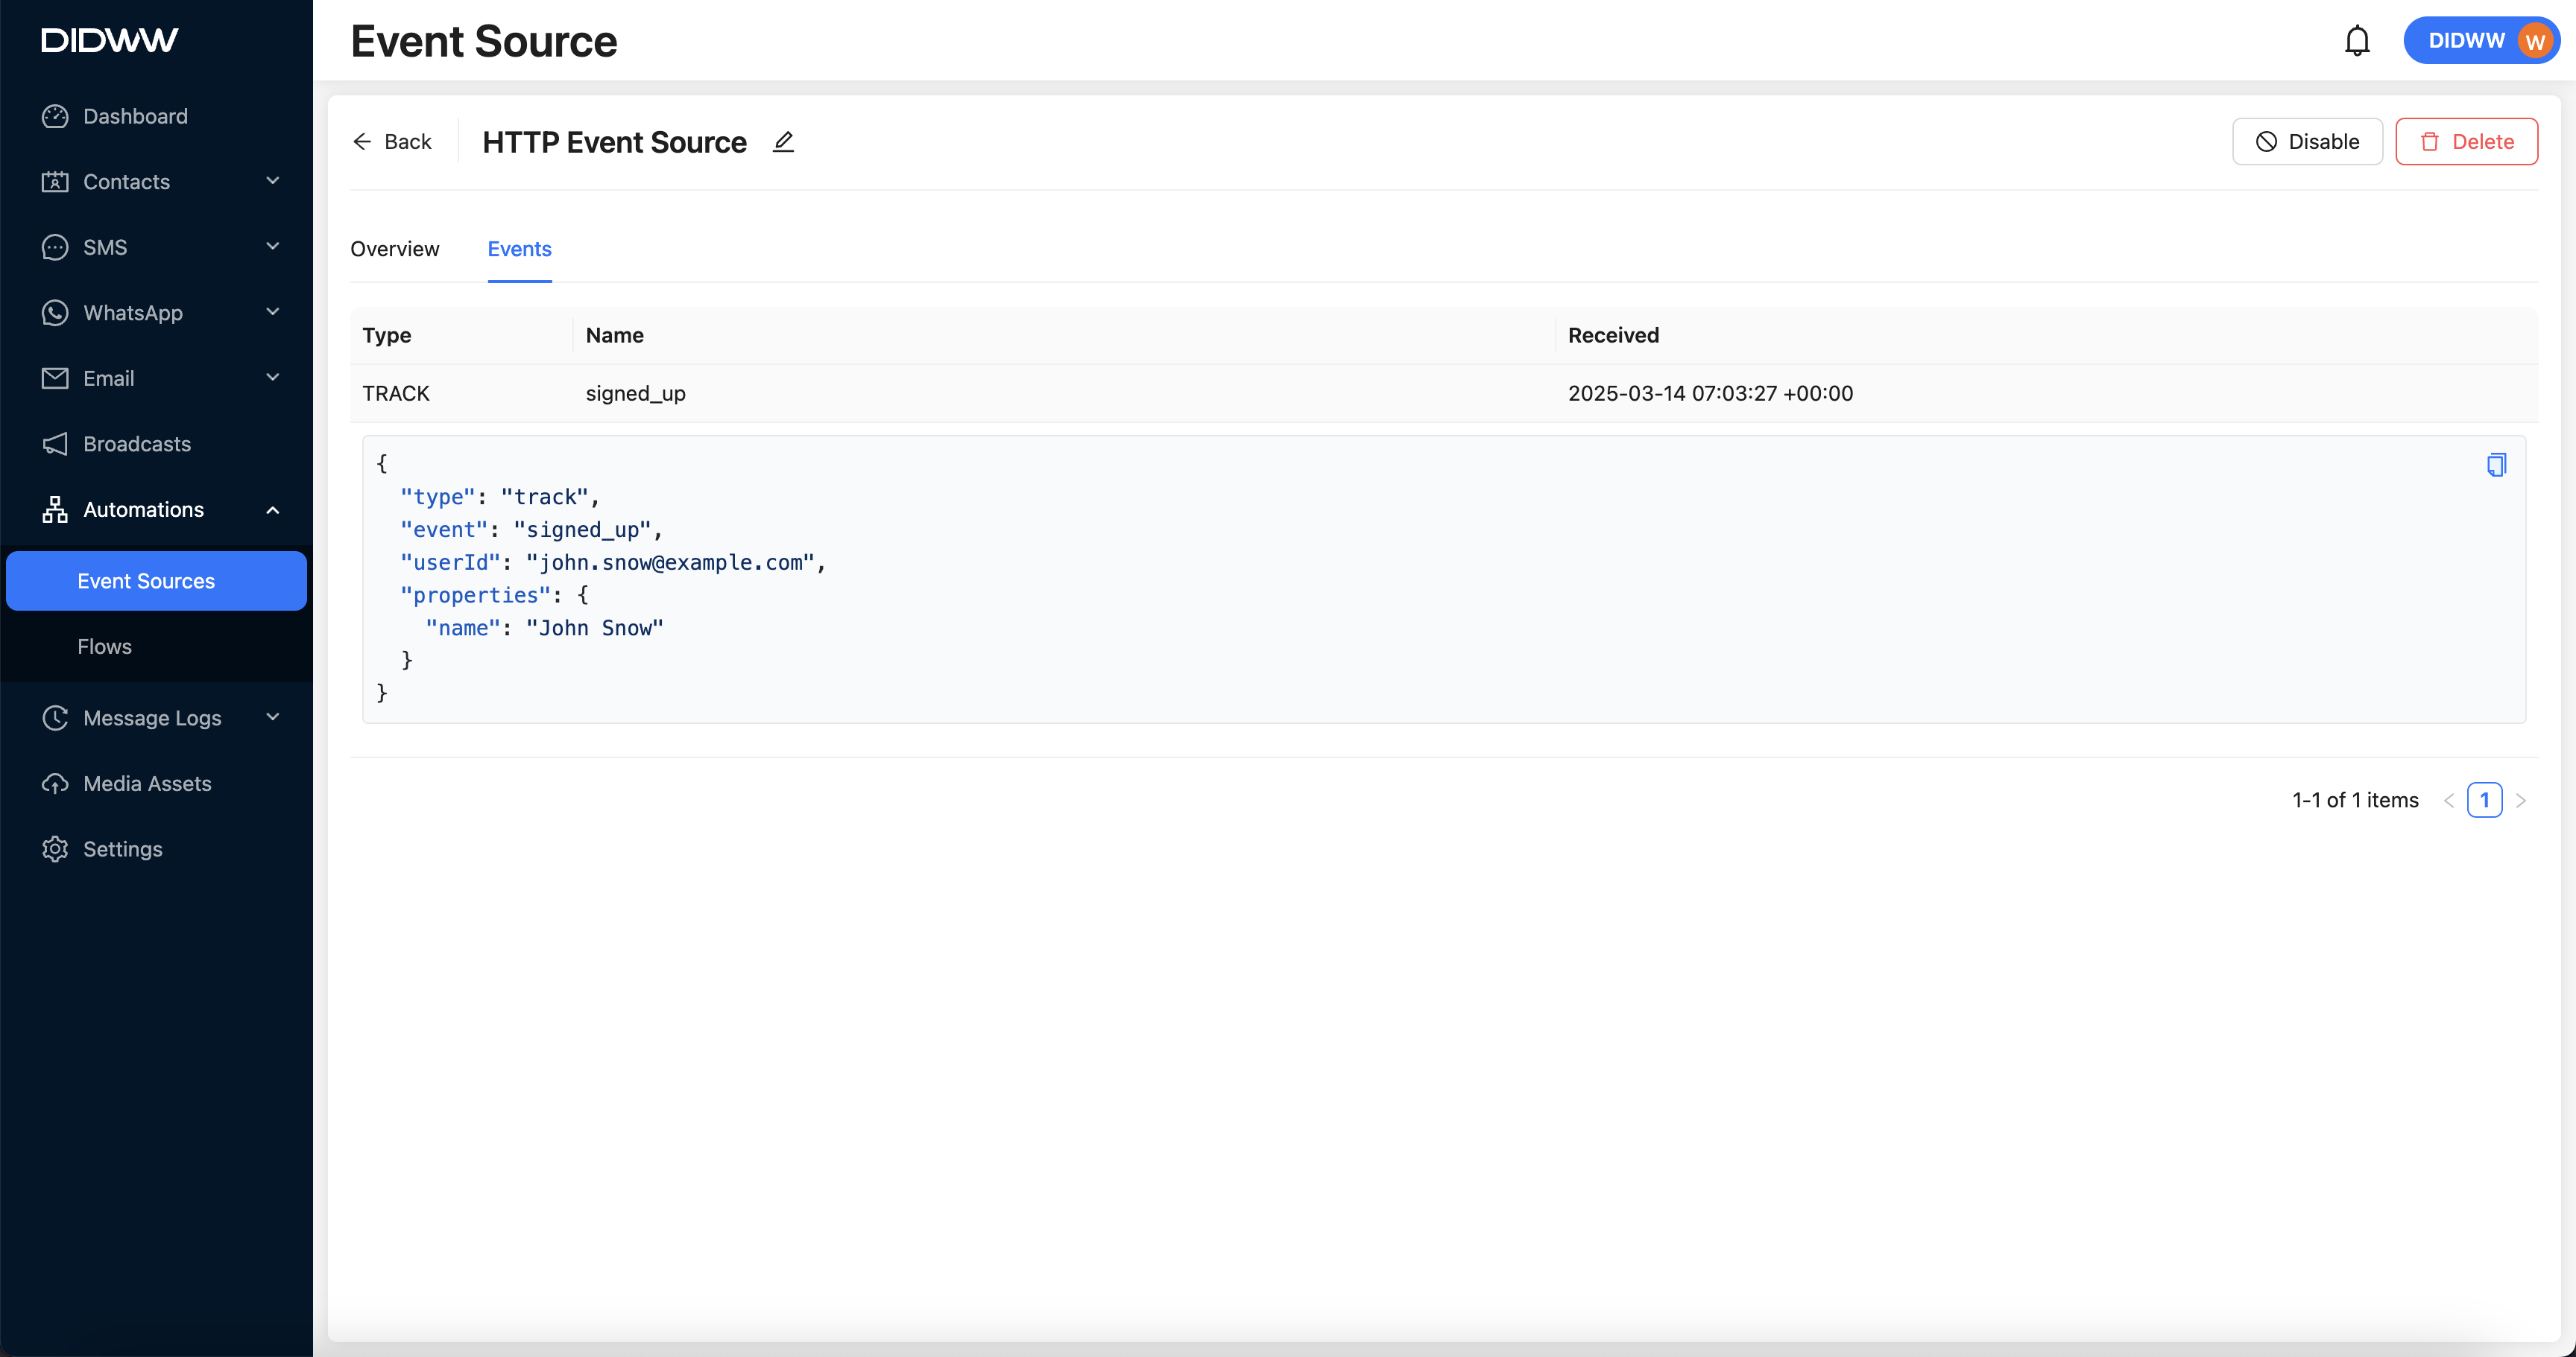Open Broadcasts via the megaphone icon
Image resolution: width=2576 pixels, height=1357 pixels.
pos(55,444)
